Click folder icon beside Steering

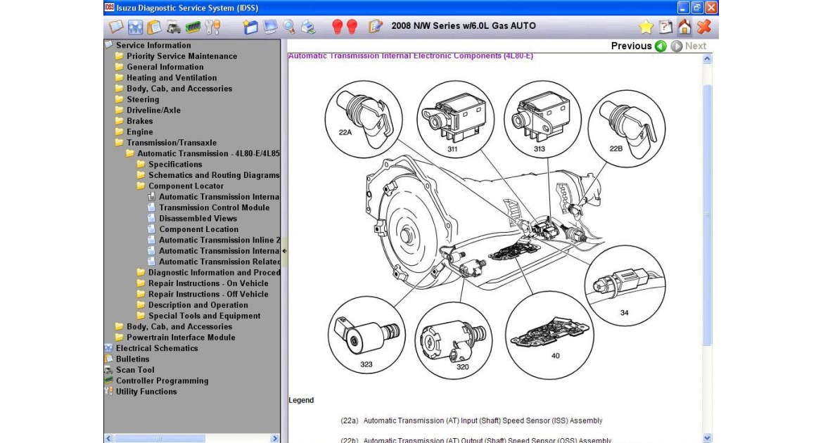[x=119, y=99]
